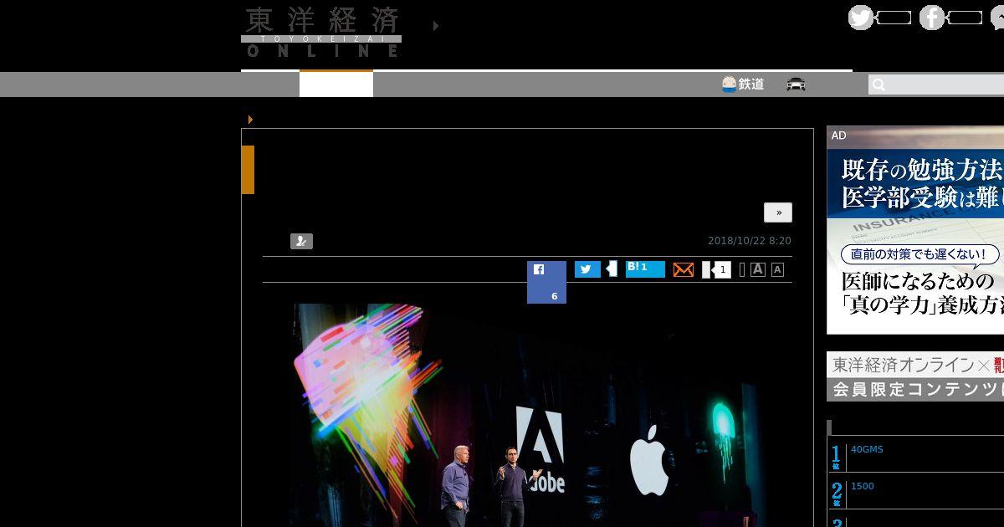The height and width of the screenshot is (527, 1004).
Task: Click the article date 2018/10/22 8:20
Action: click(x=750, y=241)
